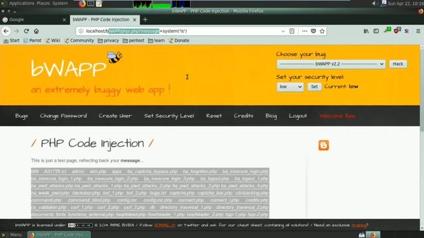The width and height of the screenshot is (424, 238).
Task: Open Set Security Level in navigation bar
Action: click(x=169, y=116)
